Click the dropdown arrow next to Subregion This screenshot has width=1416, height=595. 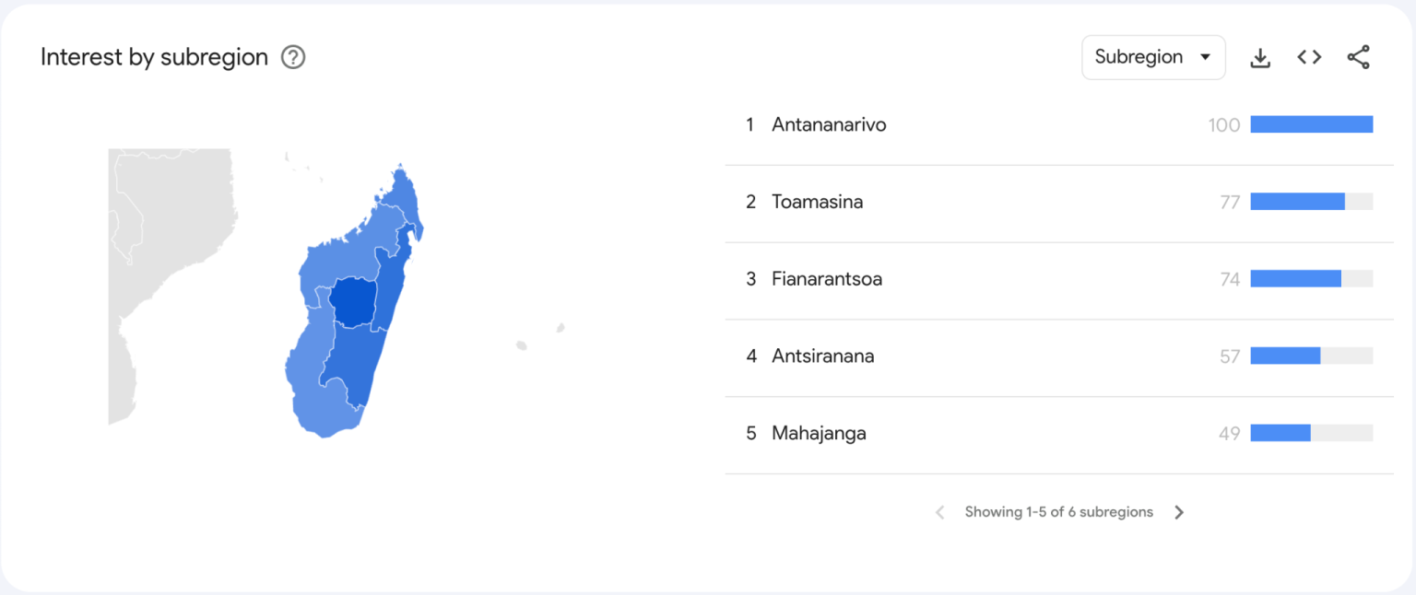tap(1205, 57)
